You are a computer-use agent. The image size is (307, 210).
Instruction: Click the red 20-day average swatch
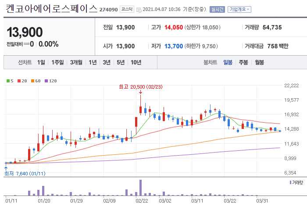19,81
